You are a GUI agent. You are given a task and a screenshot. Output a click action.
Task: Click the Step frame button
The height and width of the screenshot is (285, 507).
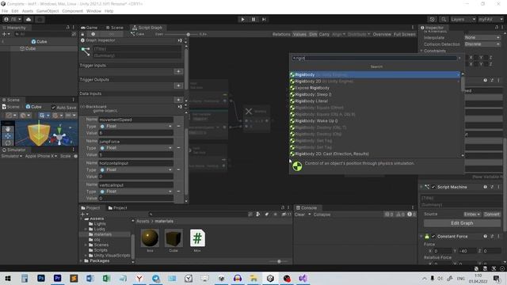coord(264,19)
